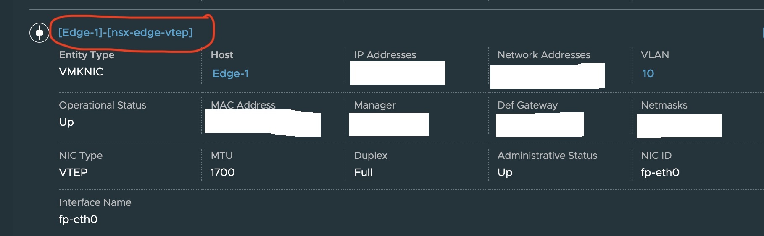This screenshot has width=764, height=236.
Task: Select the VTEP value under NIC Type
Action: point(73,172)
